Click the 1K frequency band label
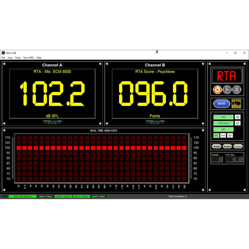Screen dimensions: 249x249 click(x=110, y=186)
